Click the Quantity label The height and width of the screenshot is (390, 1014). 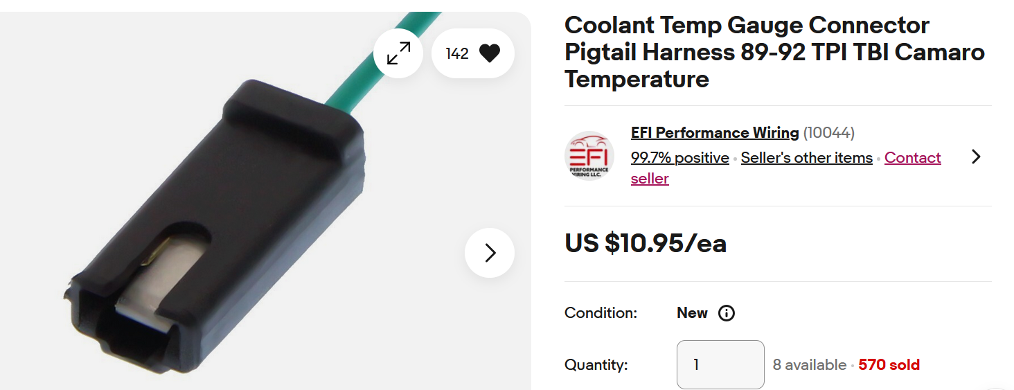click(x=596, y=365)
